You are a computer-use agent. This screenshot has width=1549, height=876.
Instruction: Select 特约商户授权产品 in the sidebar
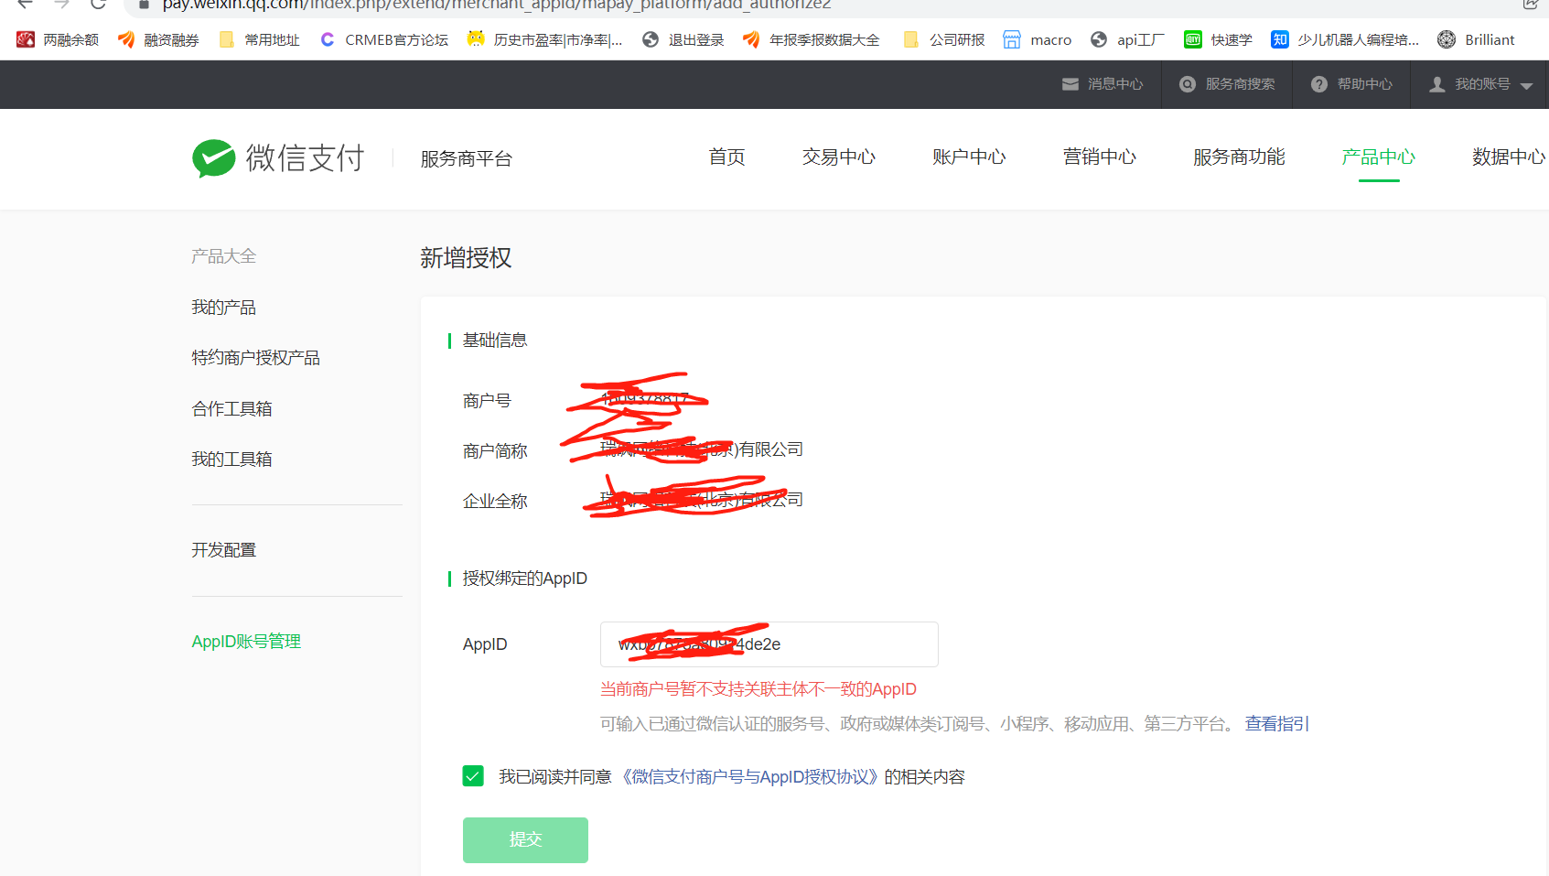click(x=256, y=358)
